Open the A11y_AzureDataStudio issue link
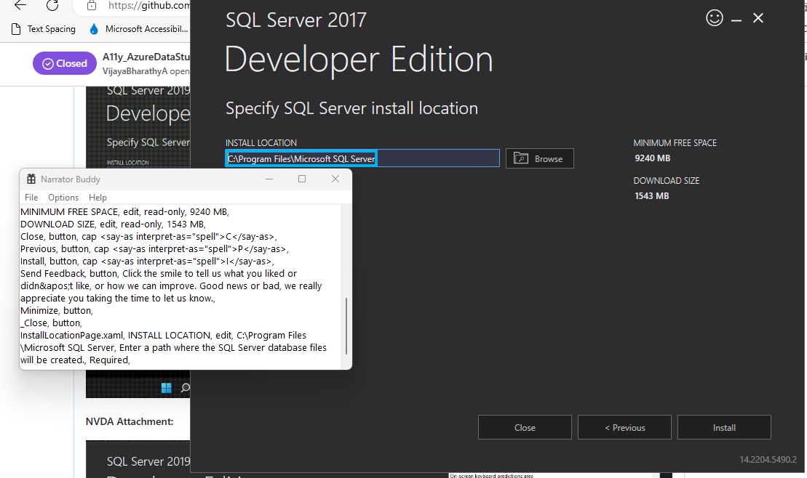The height and width of the screenshot is (478, 807). [146, 56]
